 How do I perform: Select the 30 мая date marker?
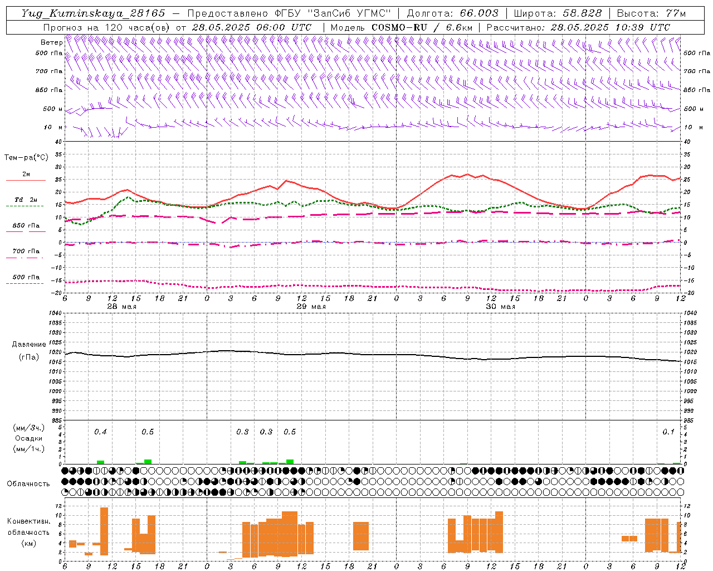500,307
